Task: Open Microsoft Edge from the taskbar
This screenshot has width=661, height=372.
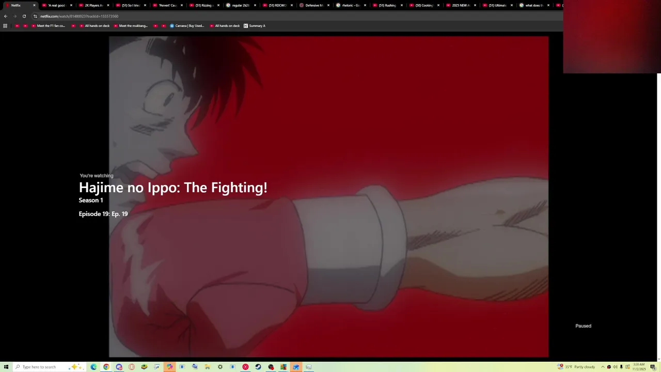Action: click(x=93, y=367)
